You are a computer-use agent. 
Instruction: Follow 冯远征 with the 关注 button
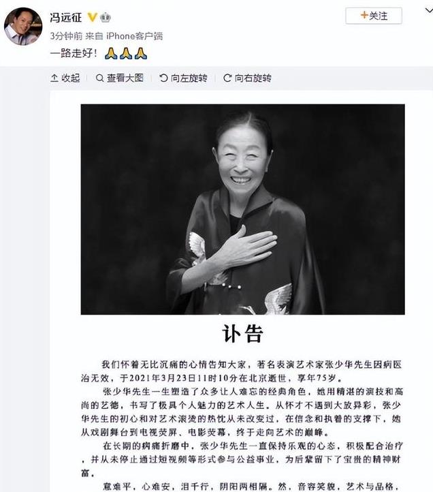point(374,16)
